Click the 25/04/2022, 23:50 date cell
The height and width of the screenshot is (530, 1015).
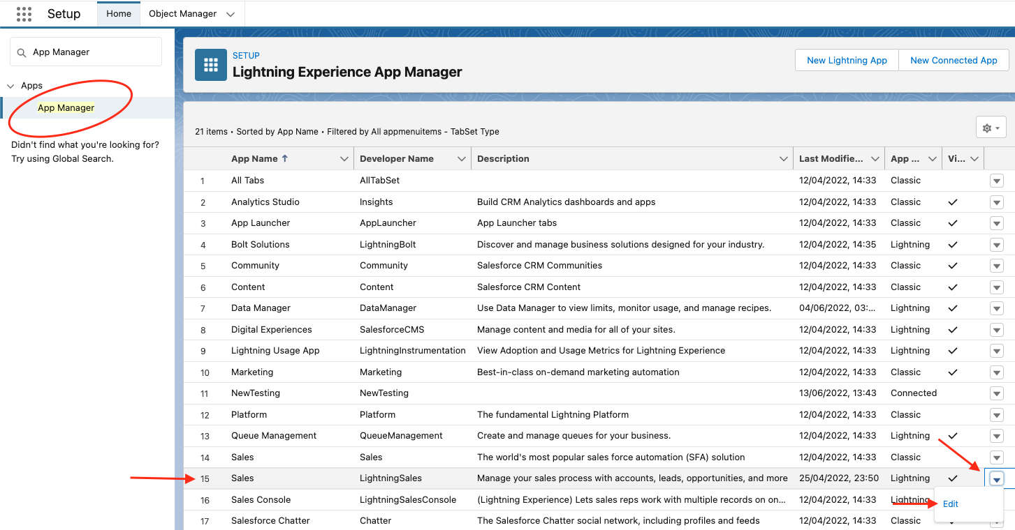pos(839,478)
